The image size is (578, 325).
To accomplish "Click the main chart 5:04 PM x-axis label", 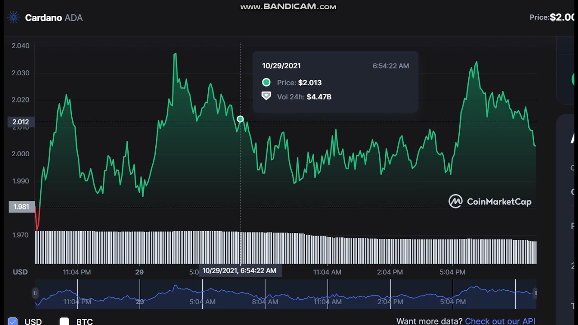I will pos(452,272).
